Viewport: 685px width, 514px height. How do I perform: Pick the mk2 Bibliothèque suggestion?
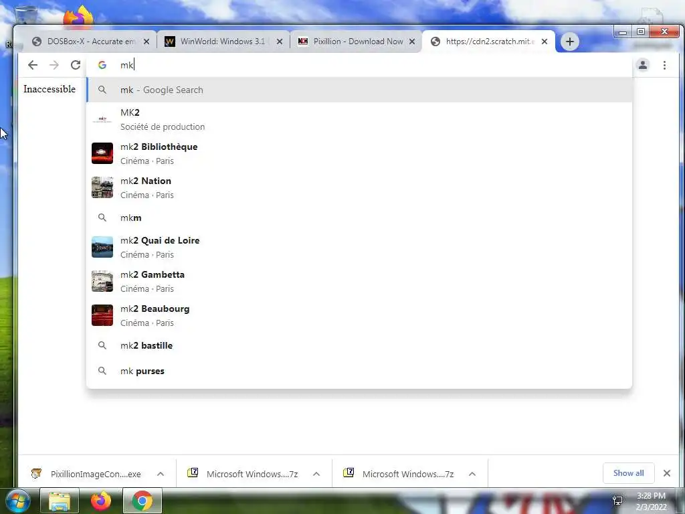359,153
